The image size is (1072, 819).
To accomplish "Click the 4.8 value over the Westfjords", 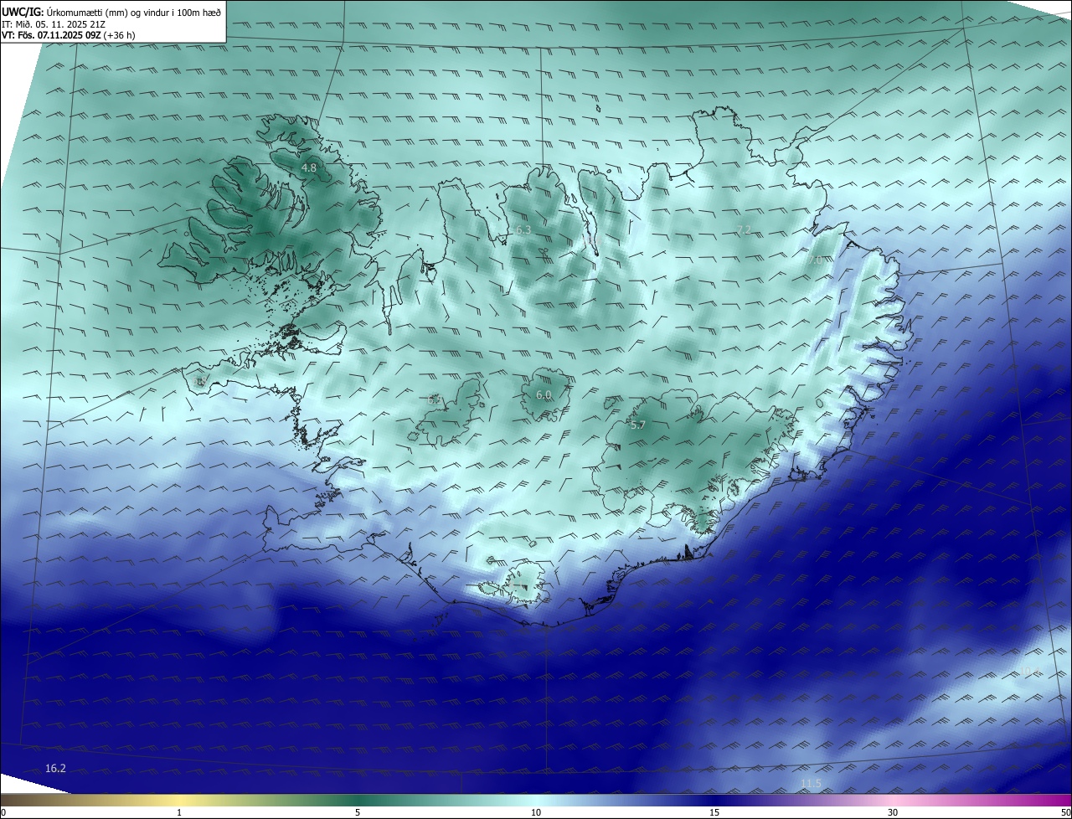I will (309, 168).
